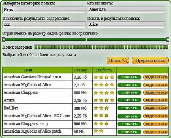Click the star rating for Bad Day

(101, 108)
